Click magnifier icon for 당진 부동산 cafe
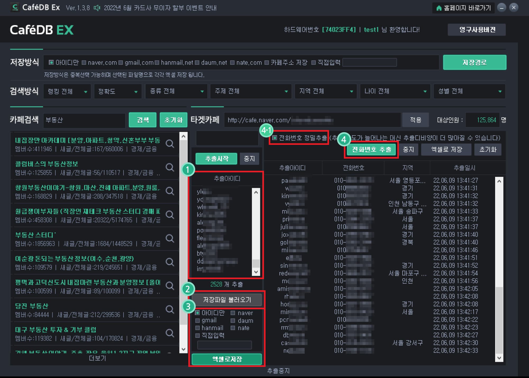Viewport: 529px width, 378px height. [x=170, y=309]
